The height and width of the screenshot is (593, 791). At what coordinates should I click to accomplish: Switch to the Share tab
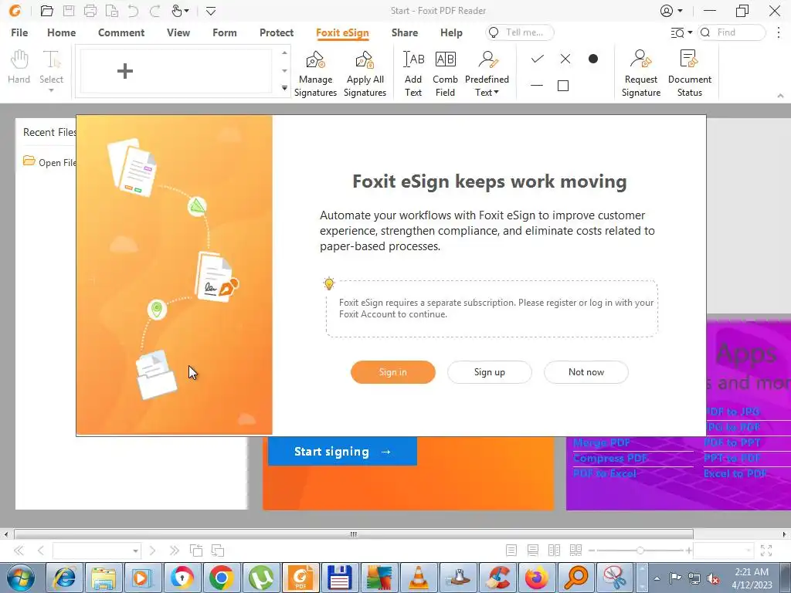[x=405, y=32]
